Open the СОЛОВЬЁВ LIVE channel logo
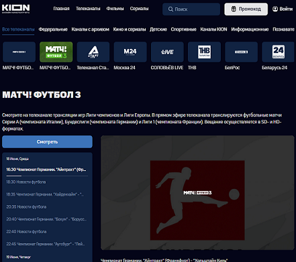This screenshot has height=262, width=296. point(167,52)
